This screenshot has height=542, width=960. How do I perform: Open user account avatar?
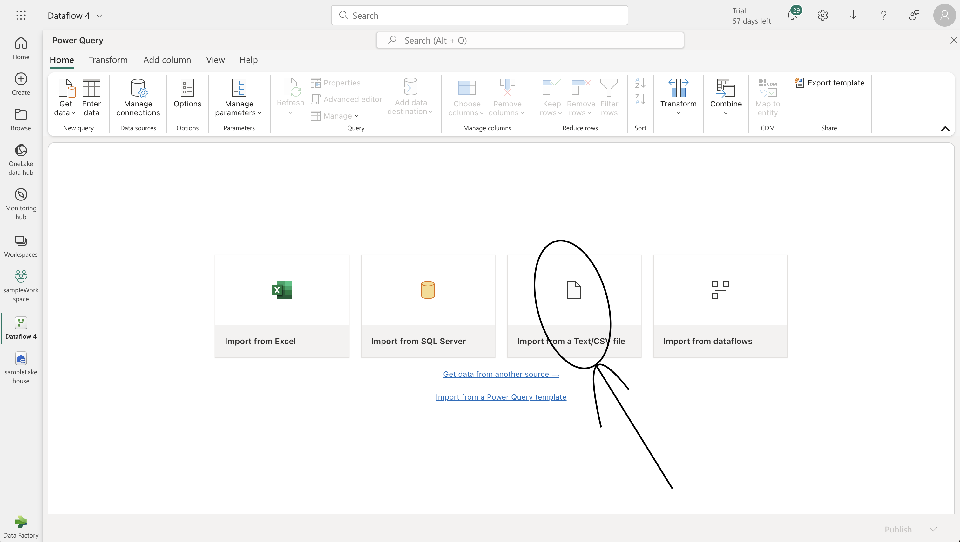[x=944, y=15]
